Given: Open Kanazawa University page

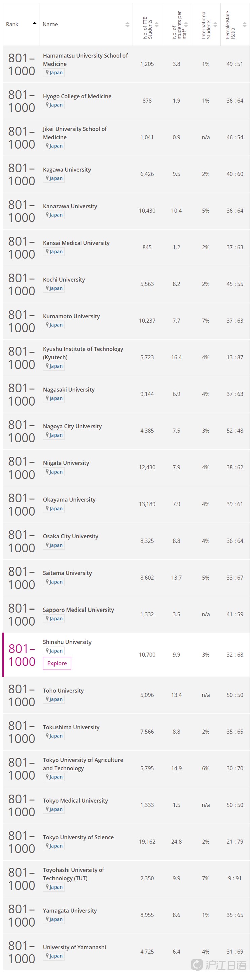Looking at the screenshot, I should (x=70, y=206).
